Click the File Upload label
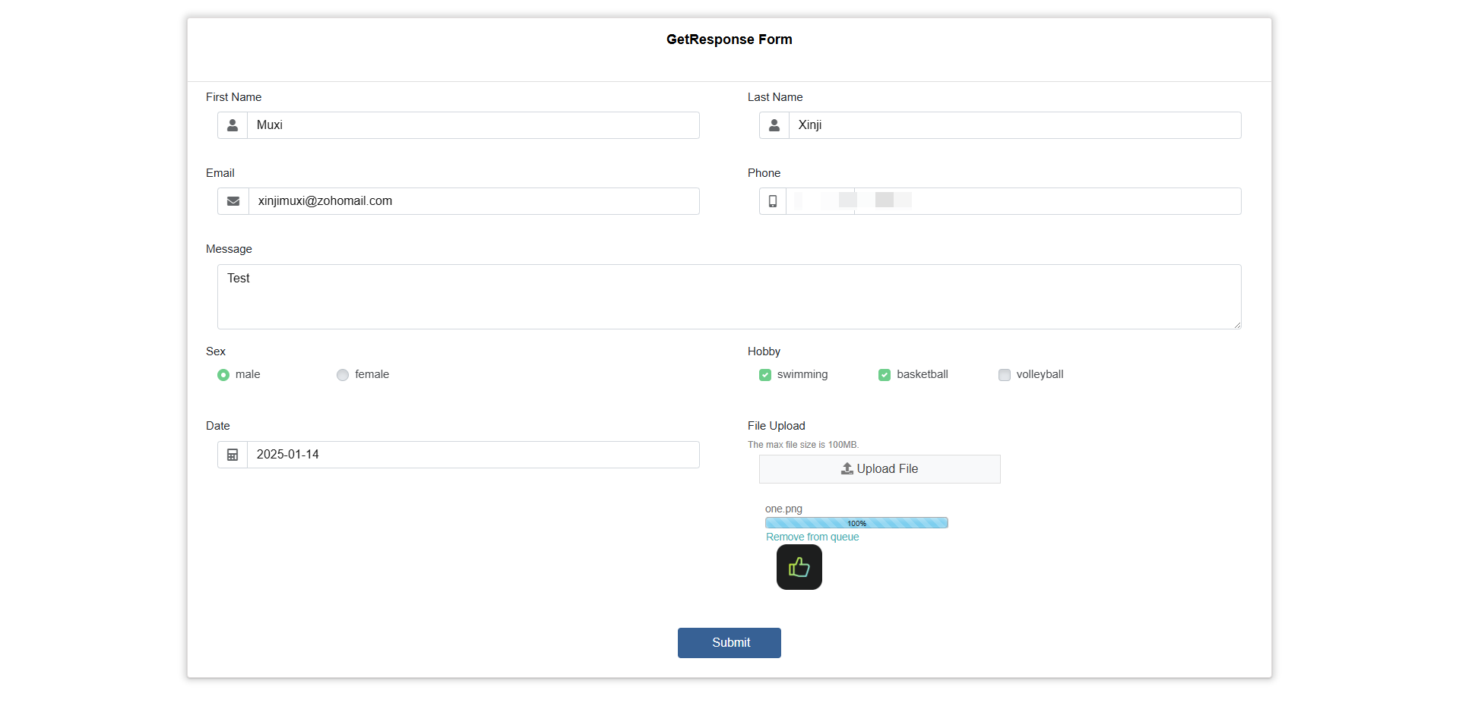Image resolution: width=1459 pixels, height=709 pixels. [x=777, y=426]
